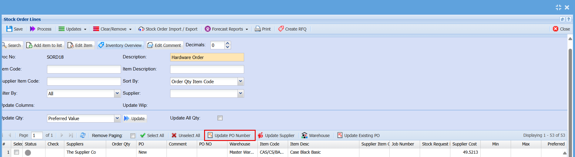Image resolution: width=575 pixels, height=157 pixels.
Task: Click the Print printer icon
Action: [257, 29]
